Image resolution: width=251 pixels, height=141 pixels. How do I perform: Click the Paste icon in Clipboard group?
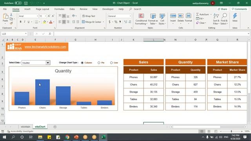pyautogui.click(x=5, y=16)
